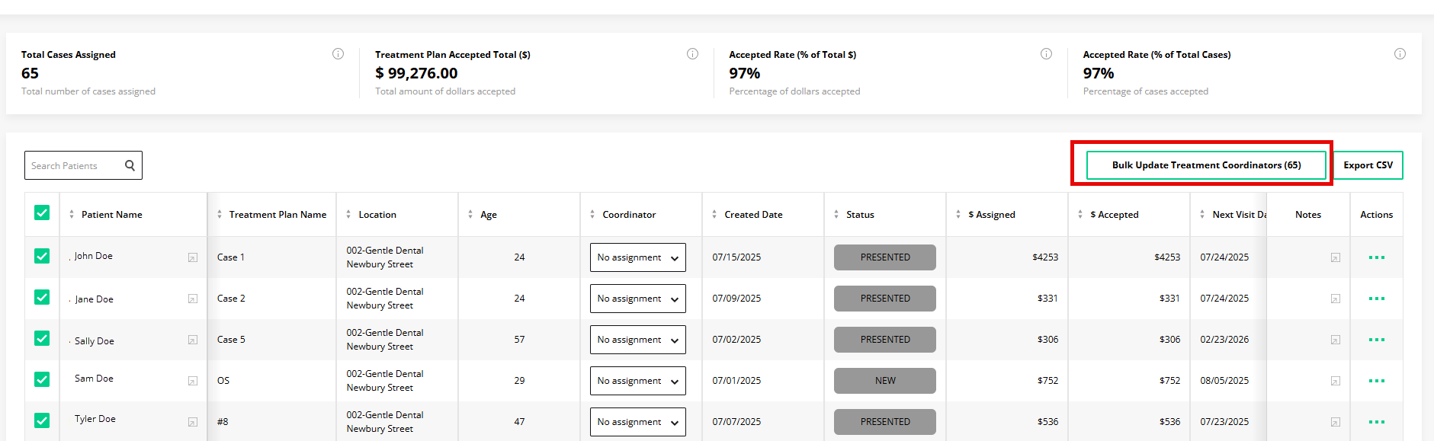Open coordinator dropdown for Sam Doe

pos(638,381)
